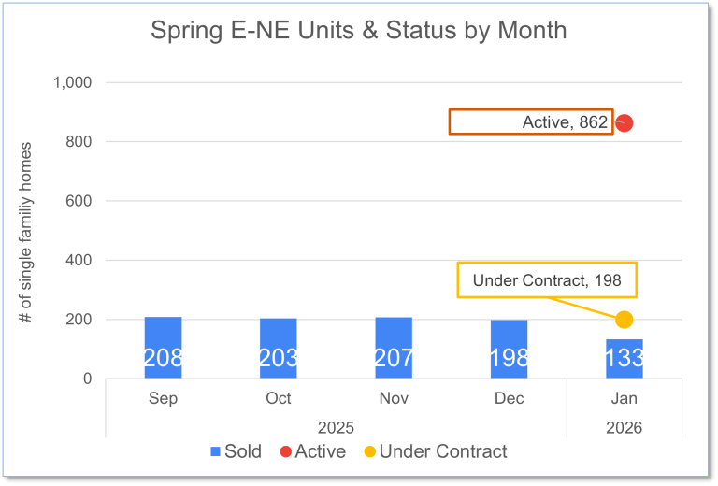
Task: Click the red Active legend dot
Action: (x=285, y=452)
